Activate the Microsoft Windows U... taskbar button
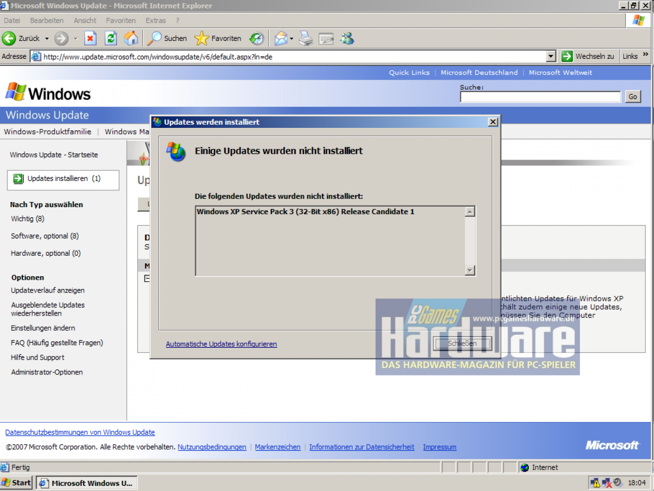The width and height of the screenshot is (654, 491). 86,483
